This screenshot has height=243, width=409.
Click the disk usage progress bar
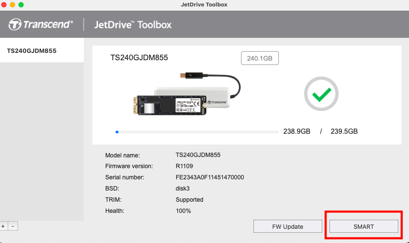197,132
